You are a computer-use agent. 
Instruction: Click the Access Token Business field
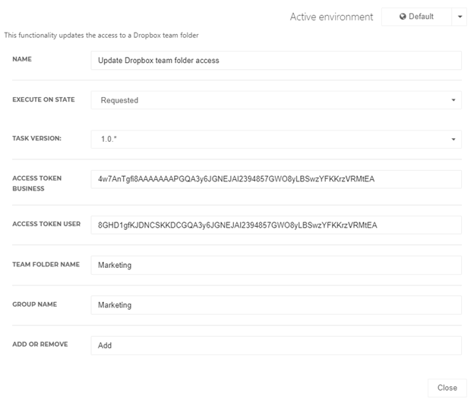276,179
